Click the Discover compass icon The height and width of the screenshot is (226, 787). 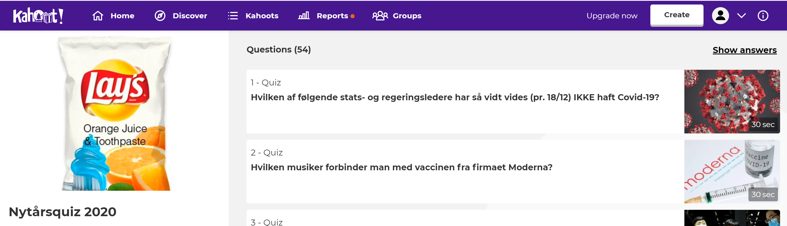tap(160, 16)
